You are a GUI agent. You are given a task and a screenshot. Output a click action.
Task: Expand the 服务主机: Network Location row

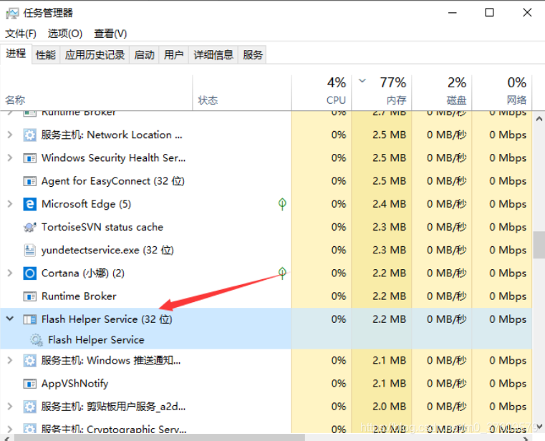coord(10,135)
